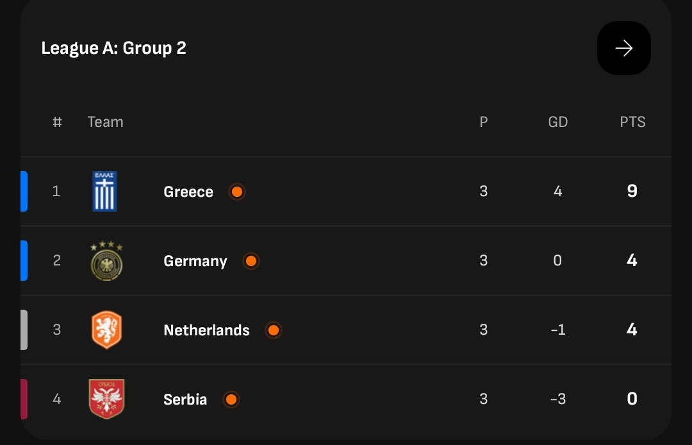
Task: Click the PTS column header
Action: tap(632, 122)
